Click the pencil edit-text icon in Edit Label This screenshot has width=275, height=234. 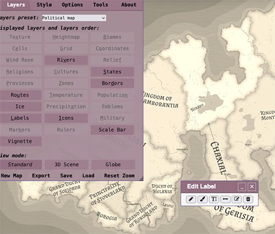191,199
